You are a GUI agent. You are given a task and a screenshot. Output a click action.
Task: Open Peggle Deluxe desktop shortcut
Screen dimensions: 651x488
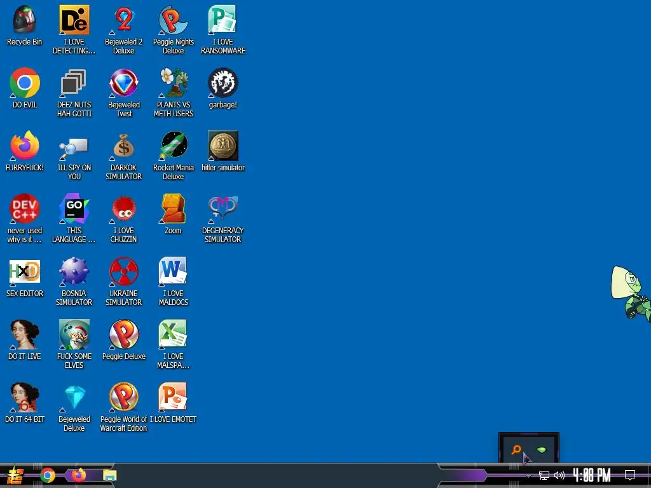coord(124,334)
